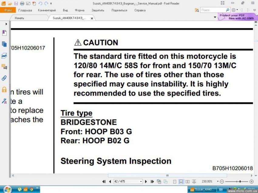This screenshot has width=258, height=193.
Task: Open the Pages thumbnails panel
Action: pyautogui.click(x=4, y=44)
